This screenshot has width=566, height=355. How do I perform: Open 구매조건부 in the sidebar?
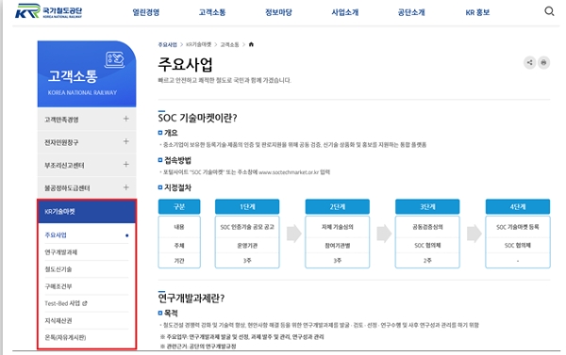(58, 286)
